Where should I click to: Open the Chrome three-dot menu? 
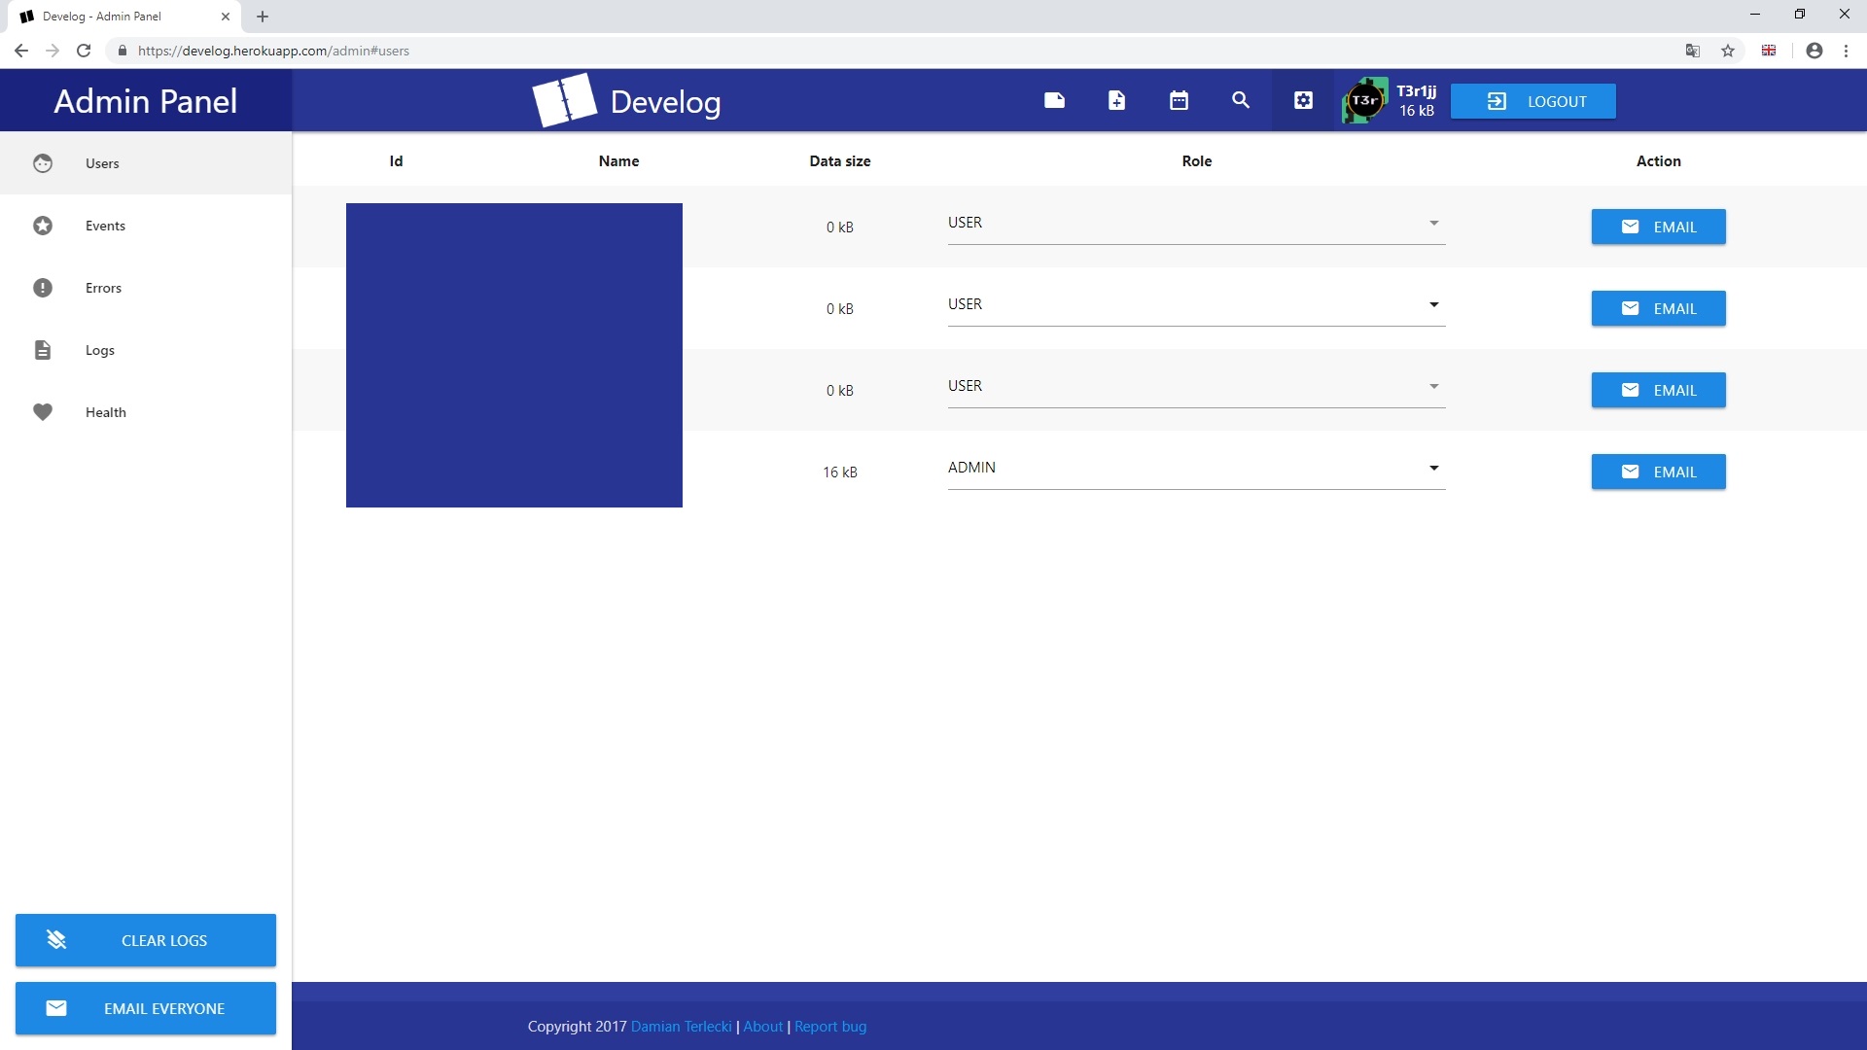1846,51
